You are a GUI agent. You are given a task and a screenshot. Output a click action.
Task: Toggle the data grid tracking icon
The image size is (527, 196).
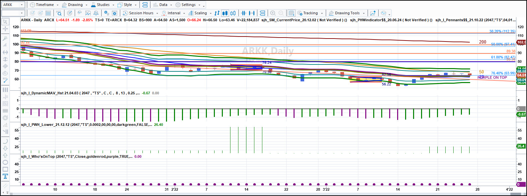pyautogui.click(x=291, y=13)
